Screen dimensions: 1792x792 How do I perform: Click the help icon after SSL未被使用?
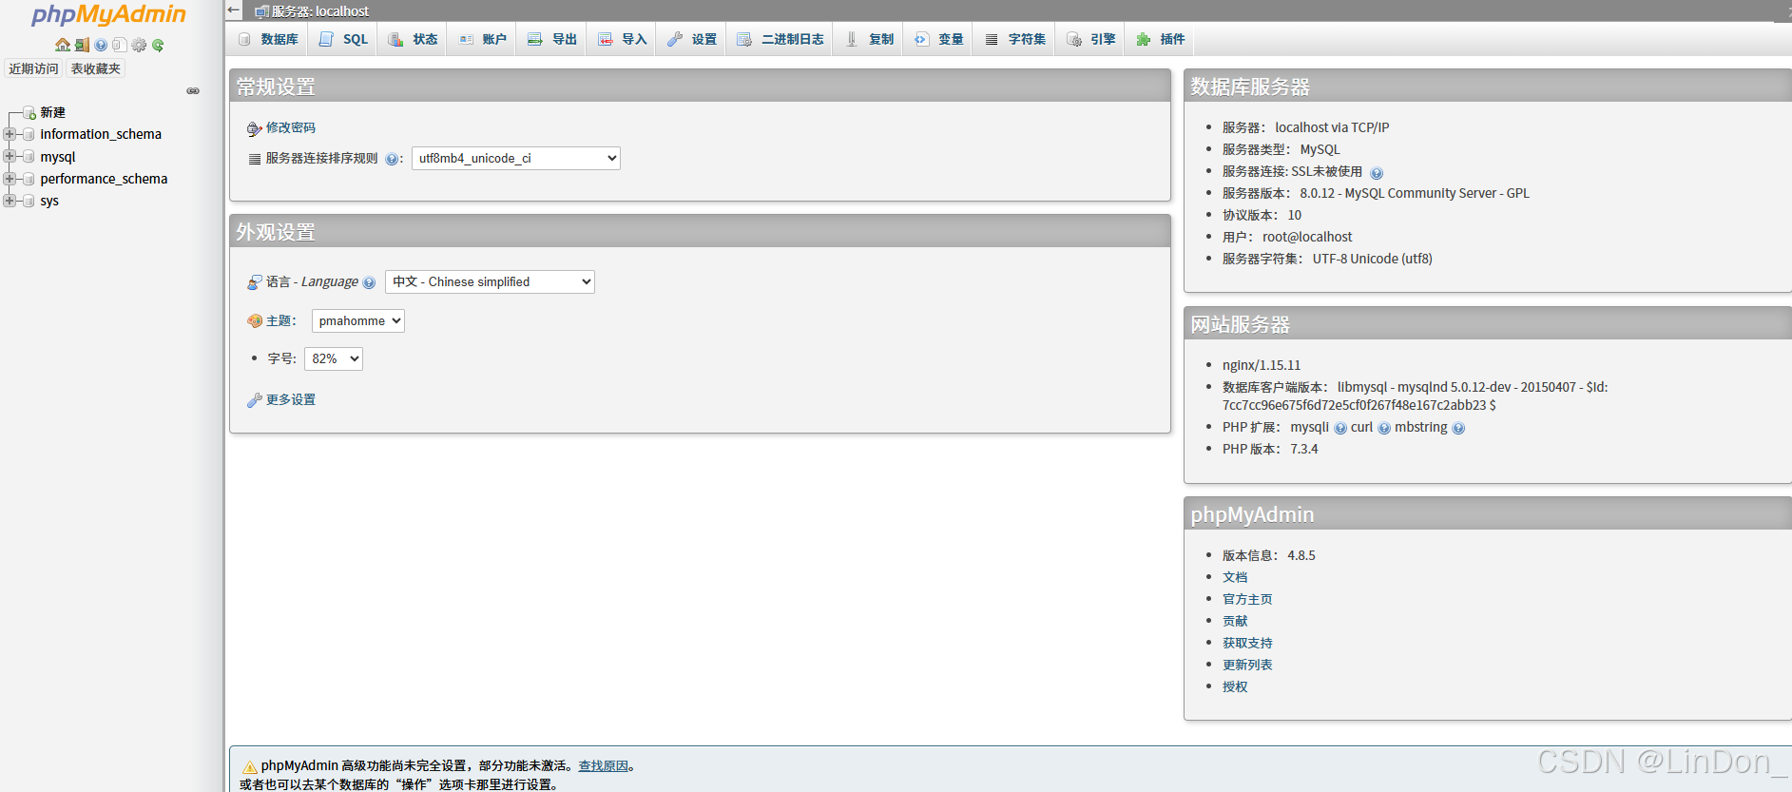[x=1377, y=173]
